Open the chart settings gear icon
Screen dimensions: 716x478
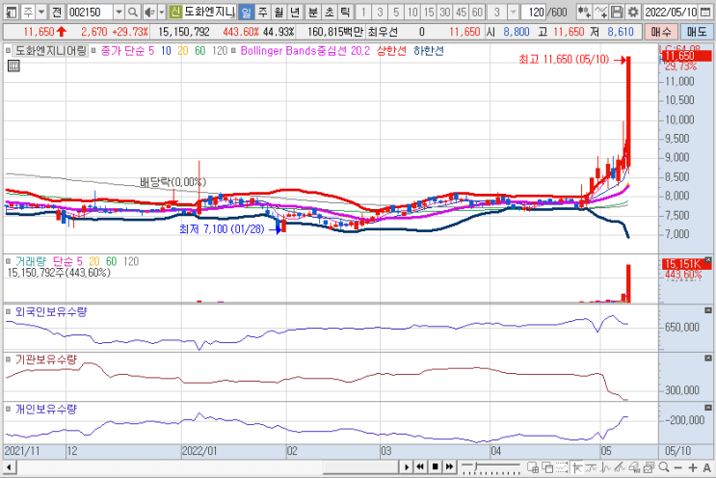[x=633, y=13]
